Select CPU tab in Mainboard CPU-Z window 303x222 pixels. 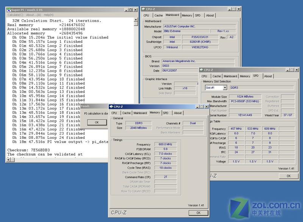146,16
